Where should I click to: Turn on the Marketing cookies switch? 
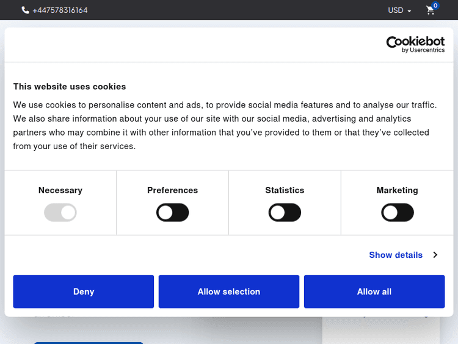(x=397, y=213)
